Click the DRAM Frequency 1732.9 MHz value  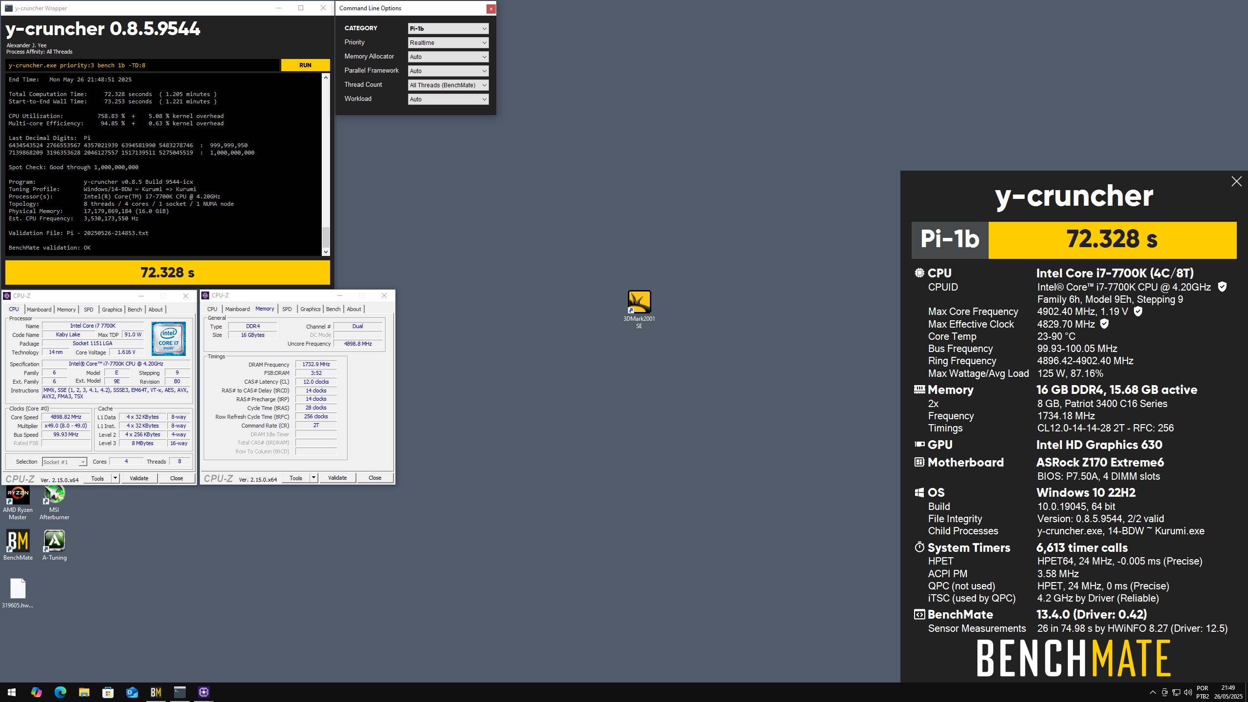(316, 364)
